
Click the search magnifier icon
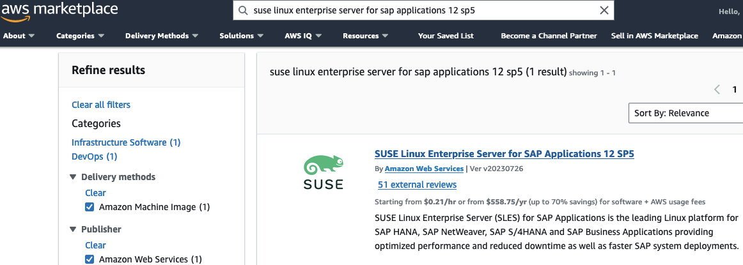(x=243, y=10)
